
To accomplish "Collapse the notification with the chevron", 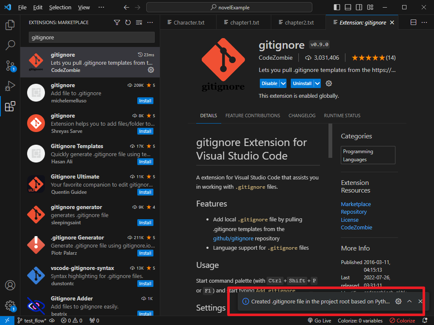I will click(409, 301).
